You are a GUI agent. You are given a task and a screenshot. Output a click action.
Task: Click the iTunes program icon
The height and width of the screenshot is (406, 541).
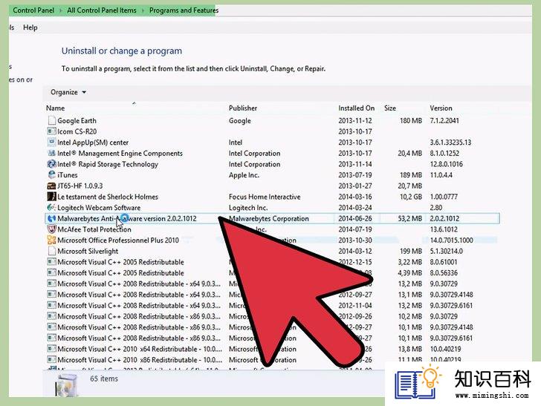pyautogui.click(x=52, y=174)
